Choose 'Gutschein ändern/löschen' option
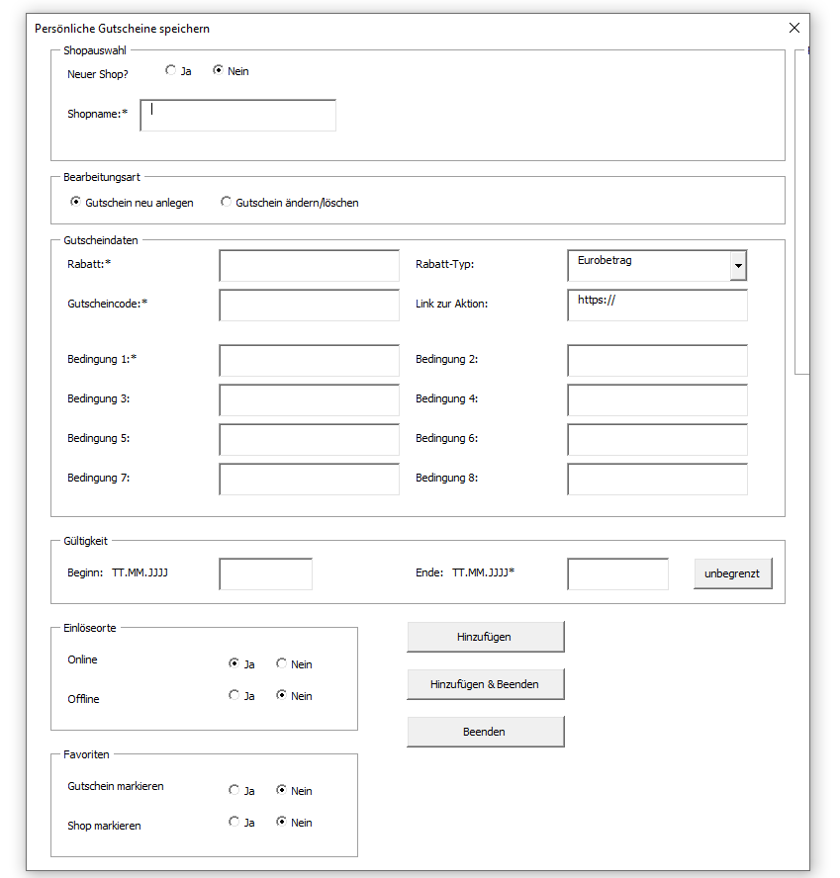 coord(227,202)
